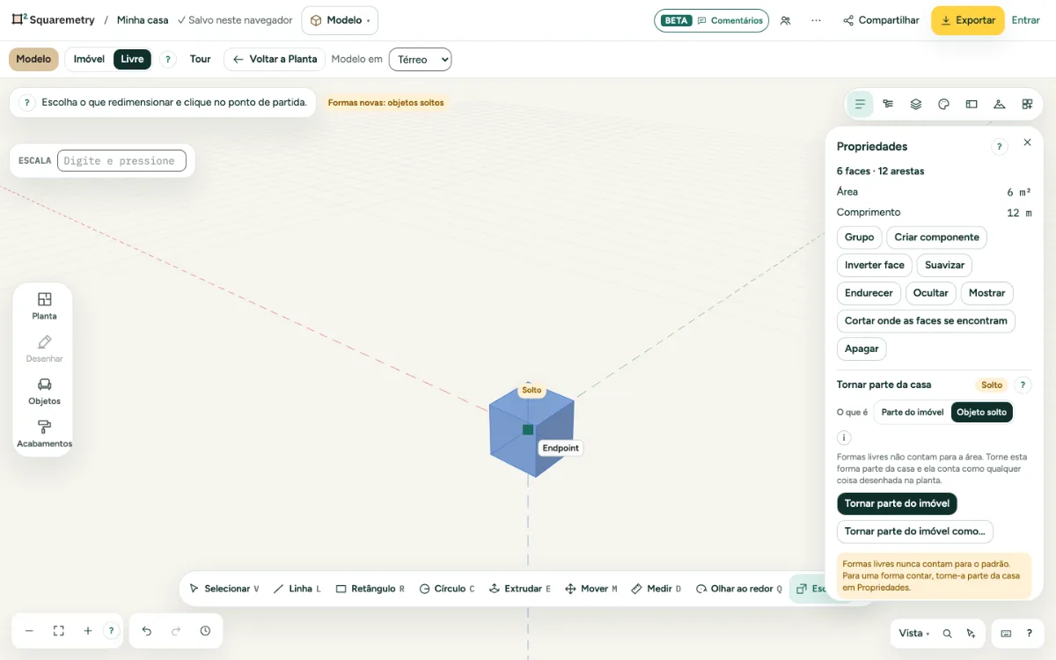Set shape type to Parte do imóvel

pos(913,412)
